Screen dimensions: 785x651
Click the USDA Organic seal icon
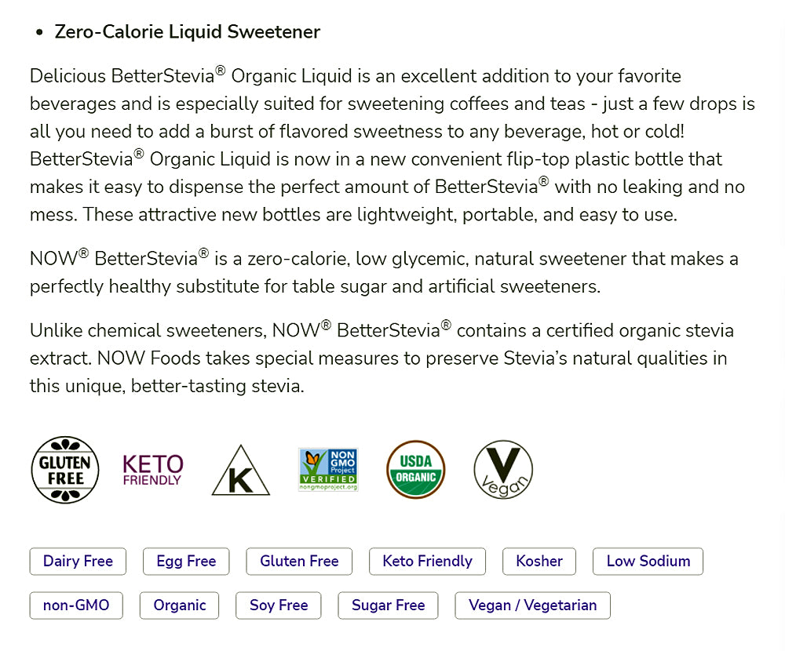point(416,469)
